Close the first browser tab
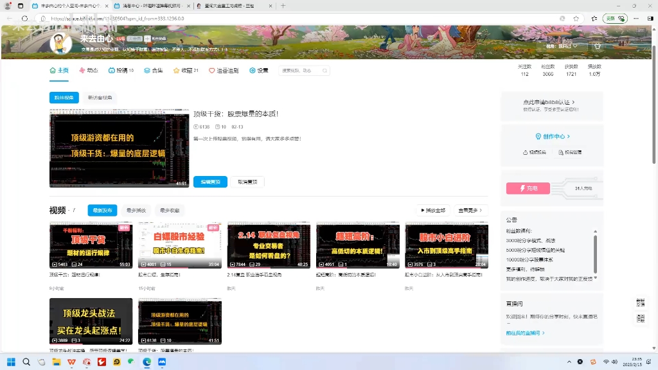Image resolution: width=658 pixels, height=370 pixels. click(x=107, y=6)
